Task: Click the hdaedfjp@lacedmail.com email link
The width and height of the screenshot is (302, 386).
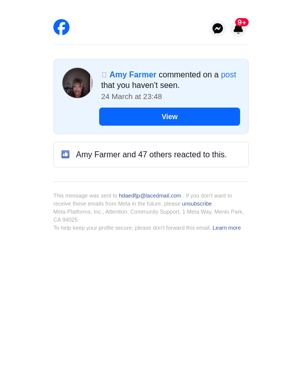Action: pyautogui.click(x=150, y=196)
